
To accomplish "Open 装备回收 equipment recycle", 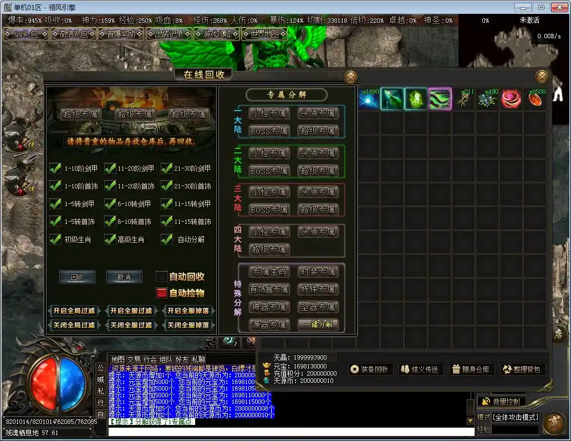I will (370, 370).
